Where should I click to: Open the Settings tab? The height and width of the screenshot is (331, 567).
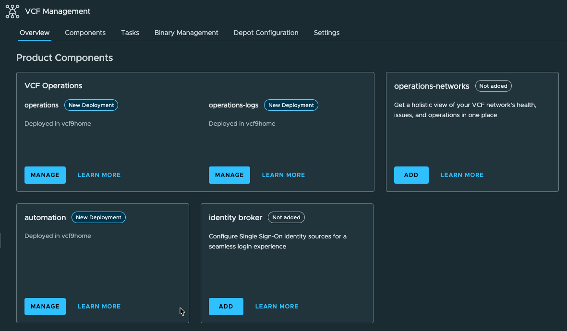(326, 33)
